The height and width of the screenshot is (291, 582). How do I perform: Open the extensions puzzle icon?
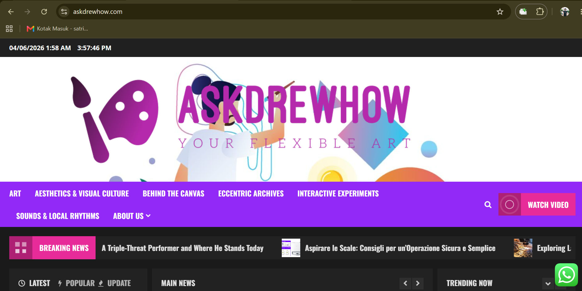(540, 12)
